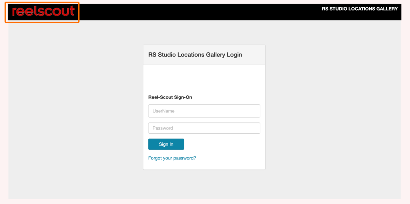Screen dimensions: 410x204
Task: Click the blue Sign In button
Action: point(166,144)
